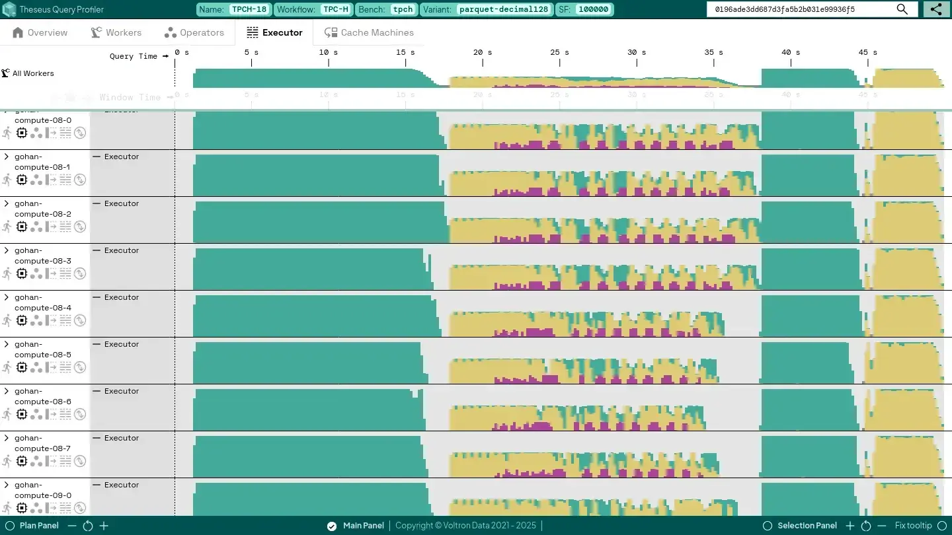Click the share icon in the header

pos(936,9)
